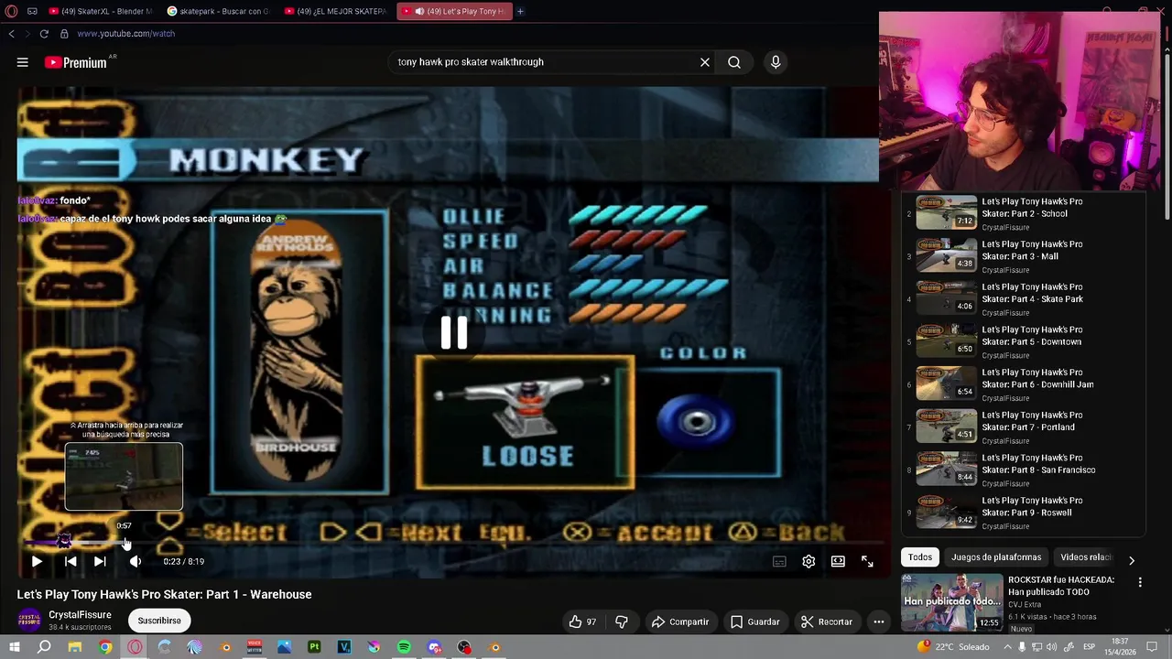Switch to theater mode
1172x659 pixels.
[838, 561]
